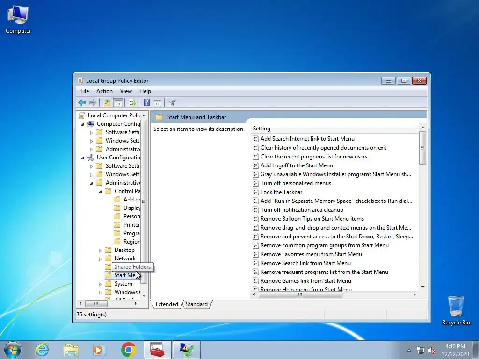
Task: Select 'Turn off personalized menus' setting
Action: click(296, 183)
